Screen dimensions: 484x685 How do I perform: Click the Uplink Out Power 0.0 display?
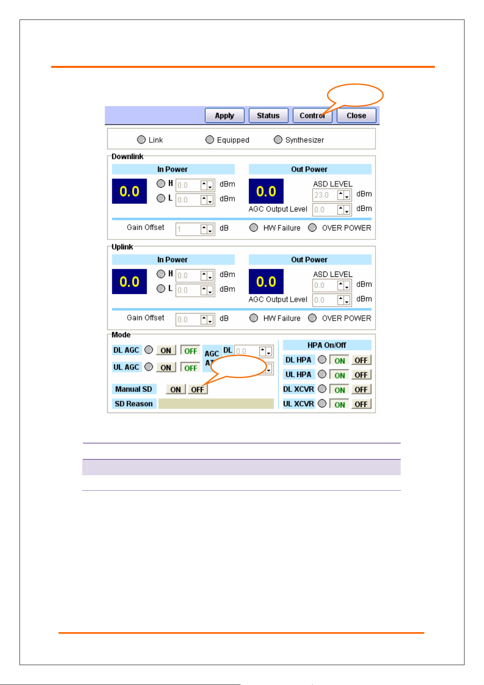click(x=266, y=281)
